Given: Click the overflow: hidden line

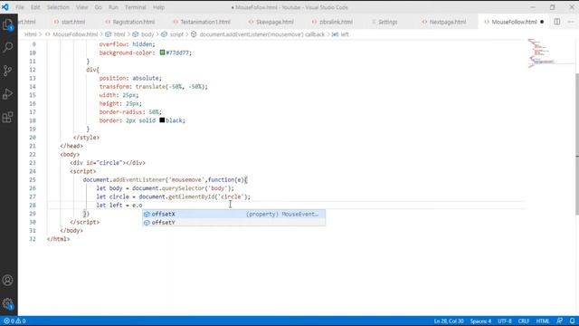Looking at the screenshot, I should coord(128,44).
